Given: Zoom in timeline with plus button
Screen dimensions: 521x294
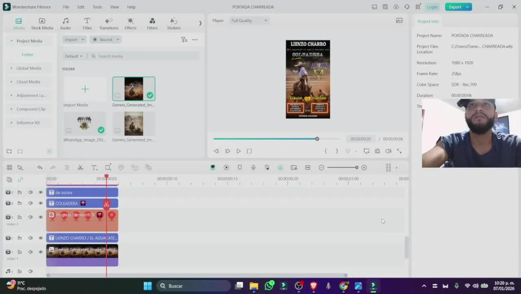Looking at the screenshot, I should [364, 167].
